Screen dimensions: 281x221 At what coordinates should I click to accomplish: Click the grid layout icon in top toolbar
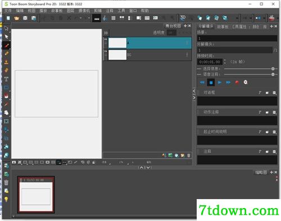point(114,18)
